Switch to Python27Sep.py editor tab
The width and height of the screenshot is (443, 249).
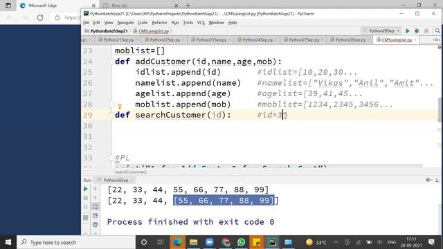[x=304, y=40]
